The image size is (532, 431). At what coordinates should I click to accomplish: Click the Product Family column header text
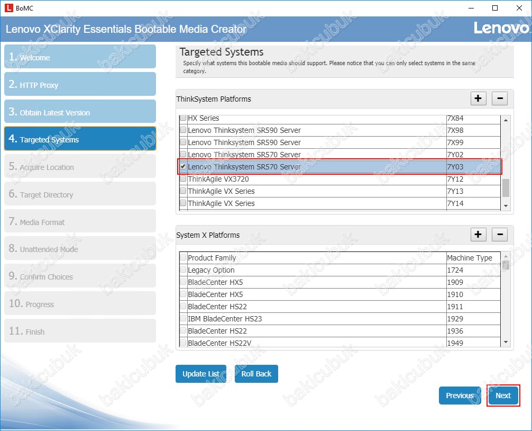coord(212,258)
